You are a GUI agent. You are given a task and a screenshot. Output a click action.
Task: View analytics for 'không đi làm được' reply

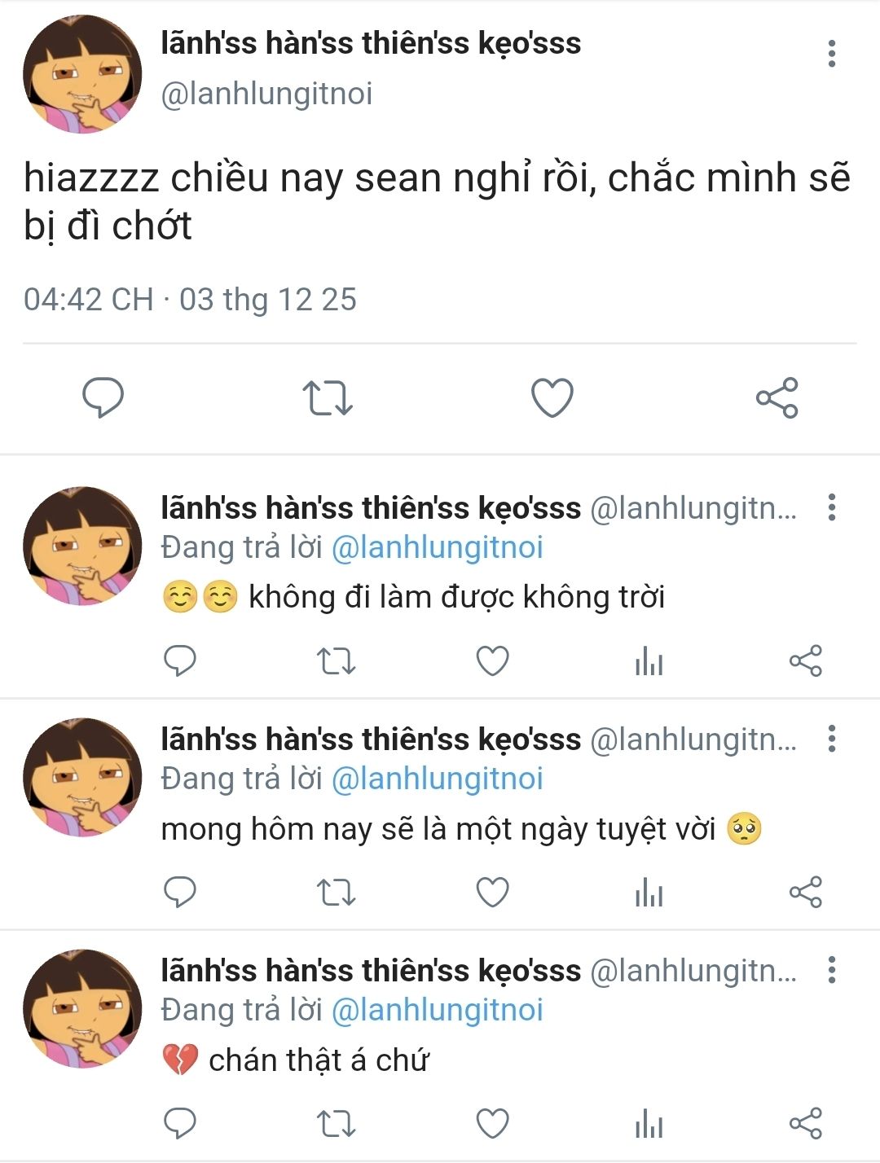pyautogui.click(x=649, y=660)
